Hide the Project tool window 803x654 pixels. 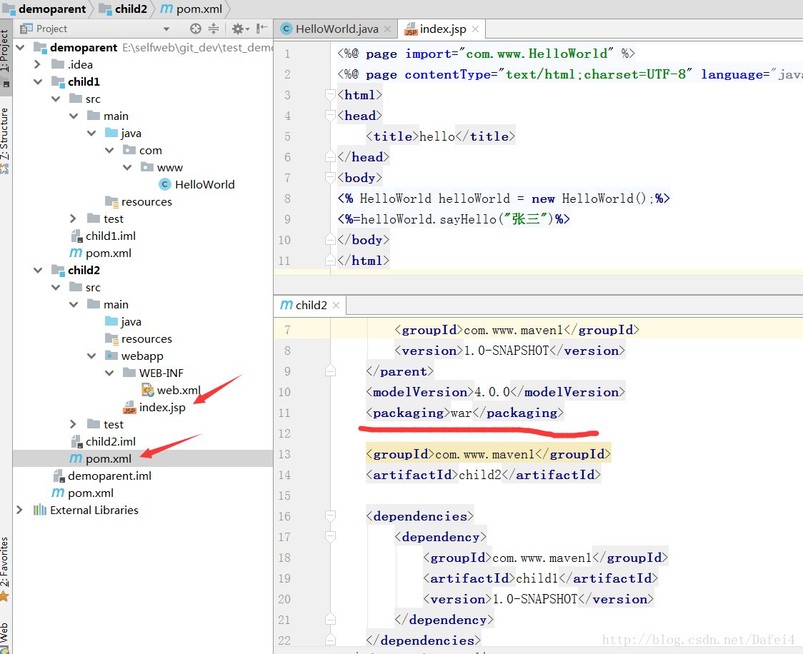coord(261,29)
